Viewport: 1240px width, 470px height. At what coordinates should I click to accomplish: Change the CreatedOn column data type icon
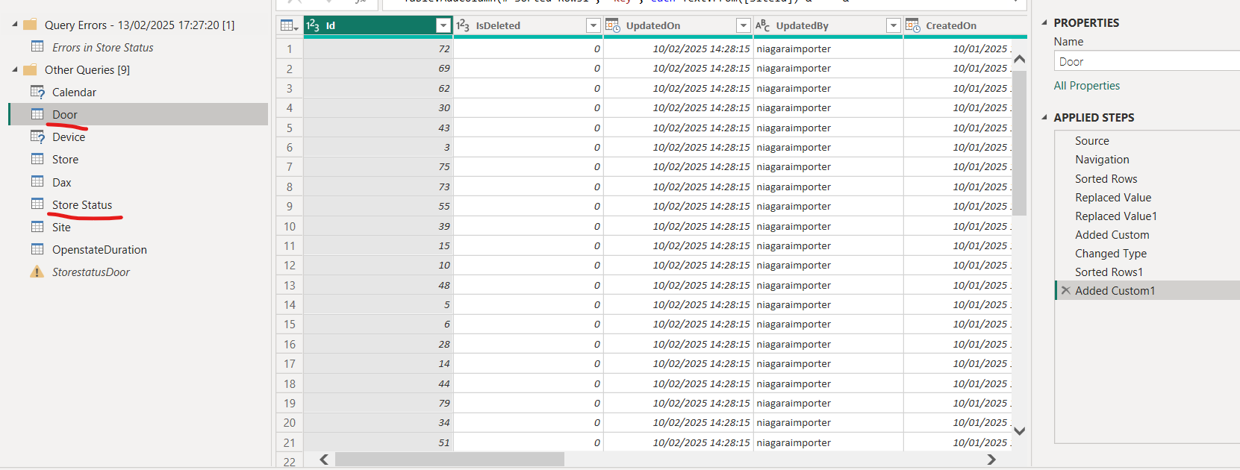coord(913,25)
